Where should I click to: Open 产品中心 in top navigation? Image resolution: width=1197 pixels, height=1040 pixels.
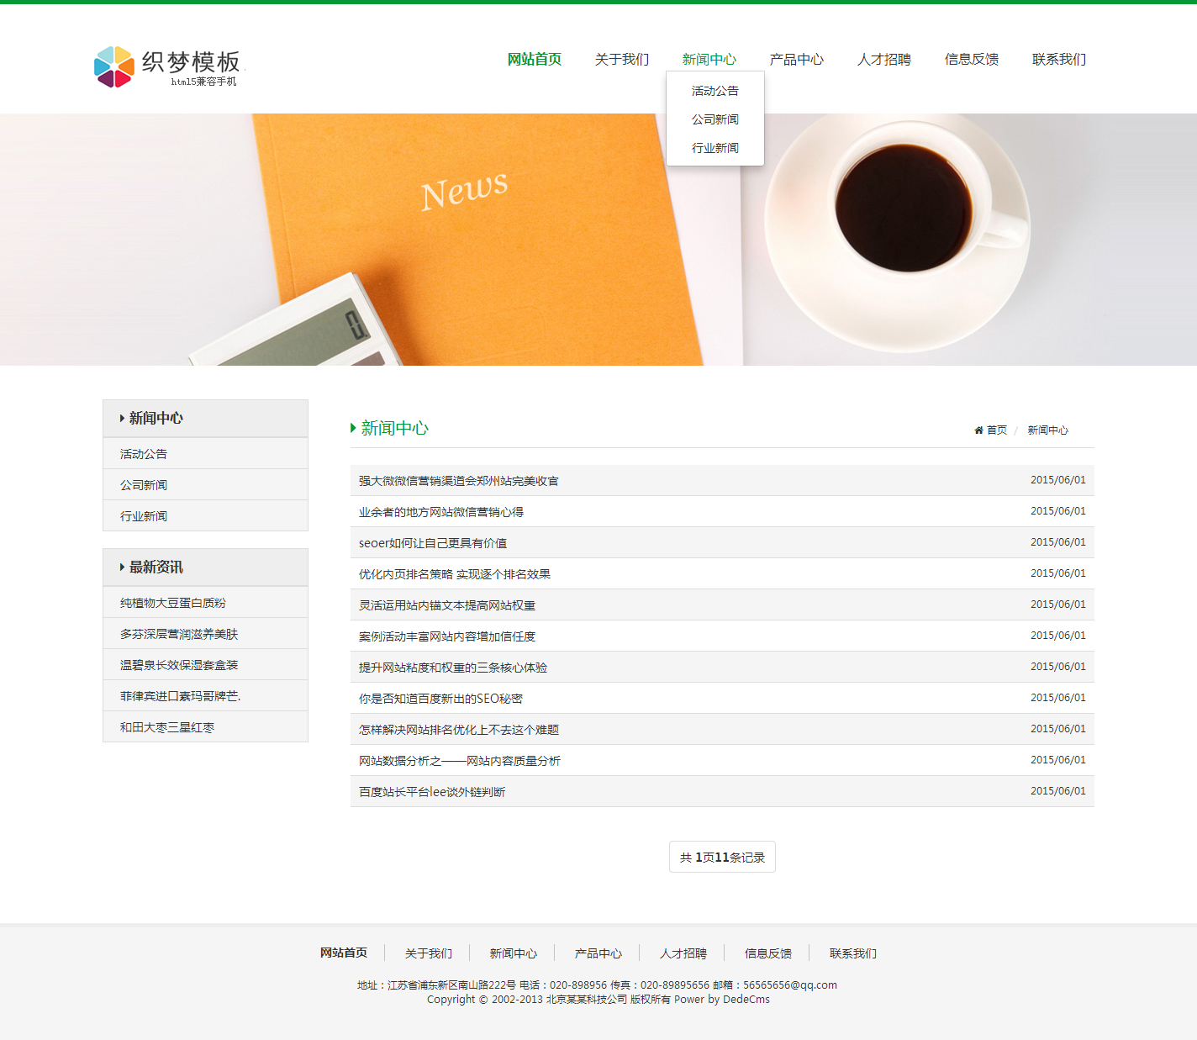coord(796,60)
